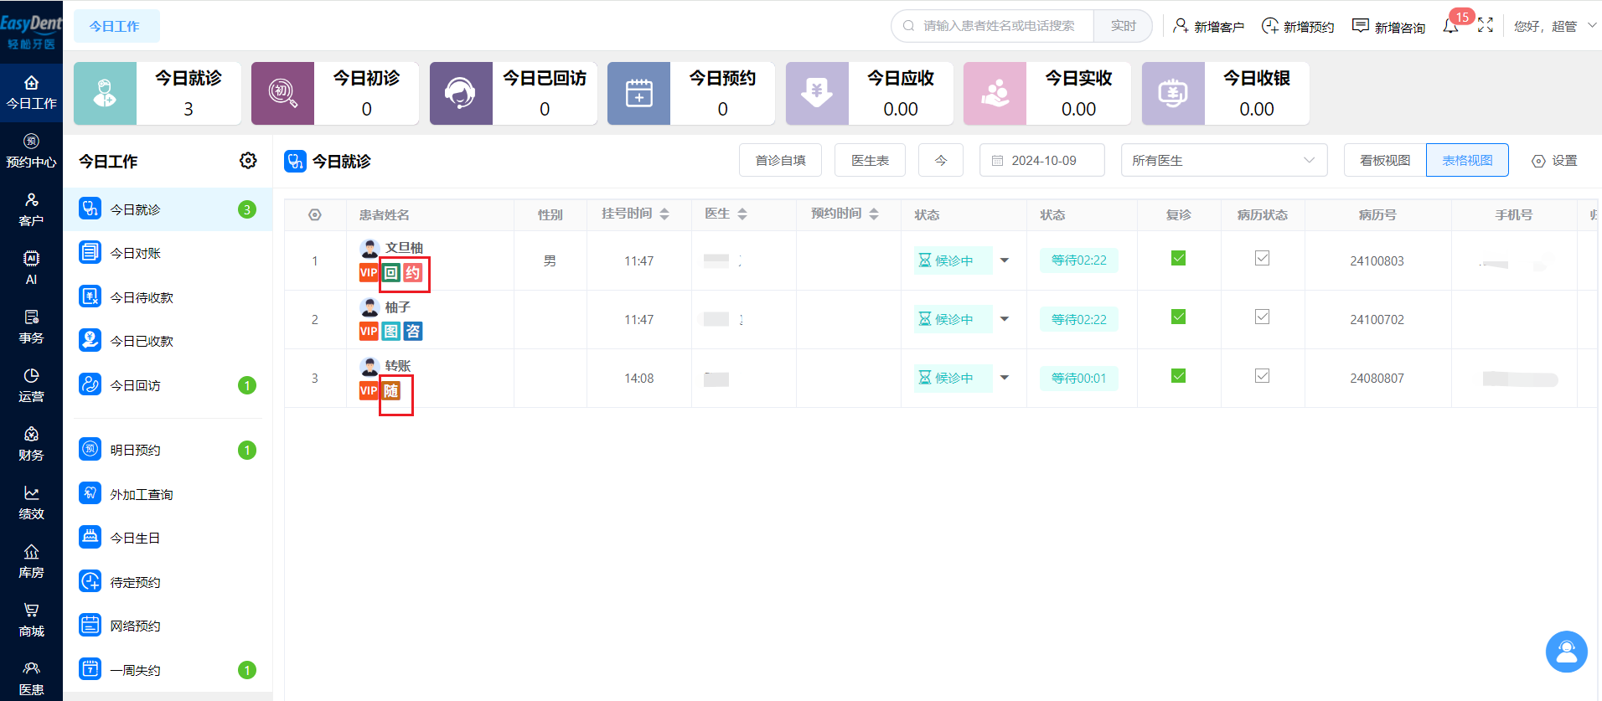
Task: Open 事务 in the left navigation
Action: click(31, 327)
